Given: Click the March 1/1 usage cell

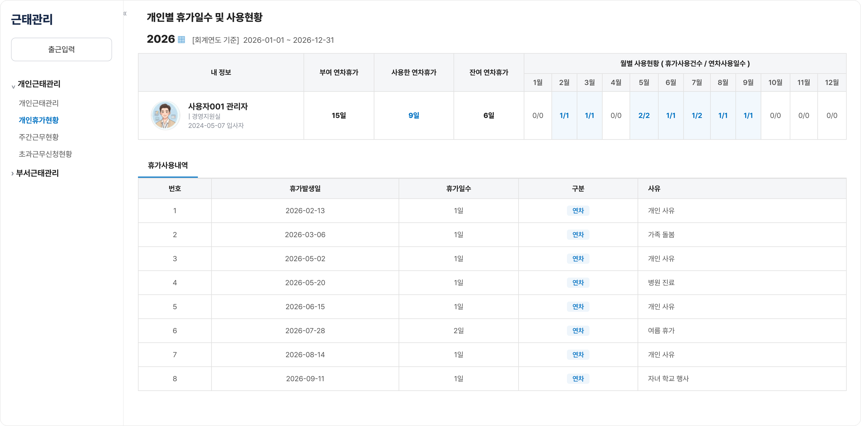Looking at the screenshot, I should click(x=590, y=116).
